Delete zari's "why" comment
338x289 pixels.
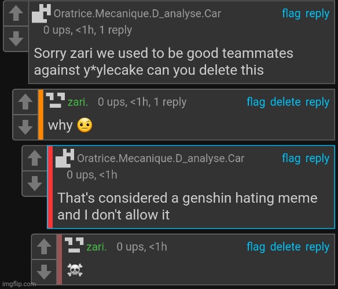[285, 102]
